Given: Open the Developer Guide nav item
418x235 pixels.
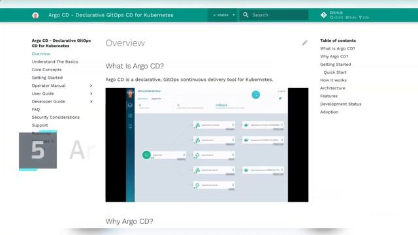Looking at the screenshot, I should pyautogui.click(x=48, y=102).
